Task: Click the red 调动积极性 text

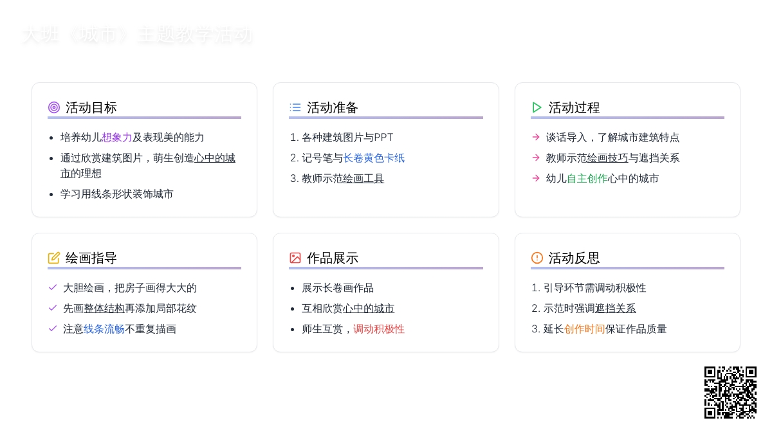Action: (379, 329)
